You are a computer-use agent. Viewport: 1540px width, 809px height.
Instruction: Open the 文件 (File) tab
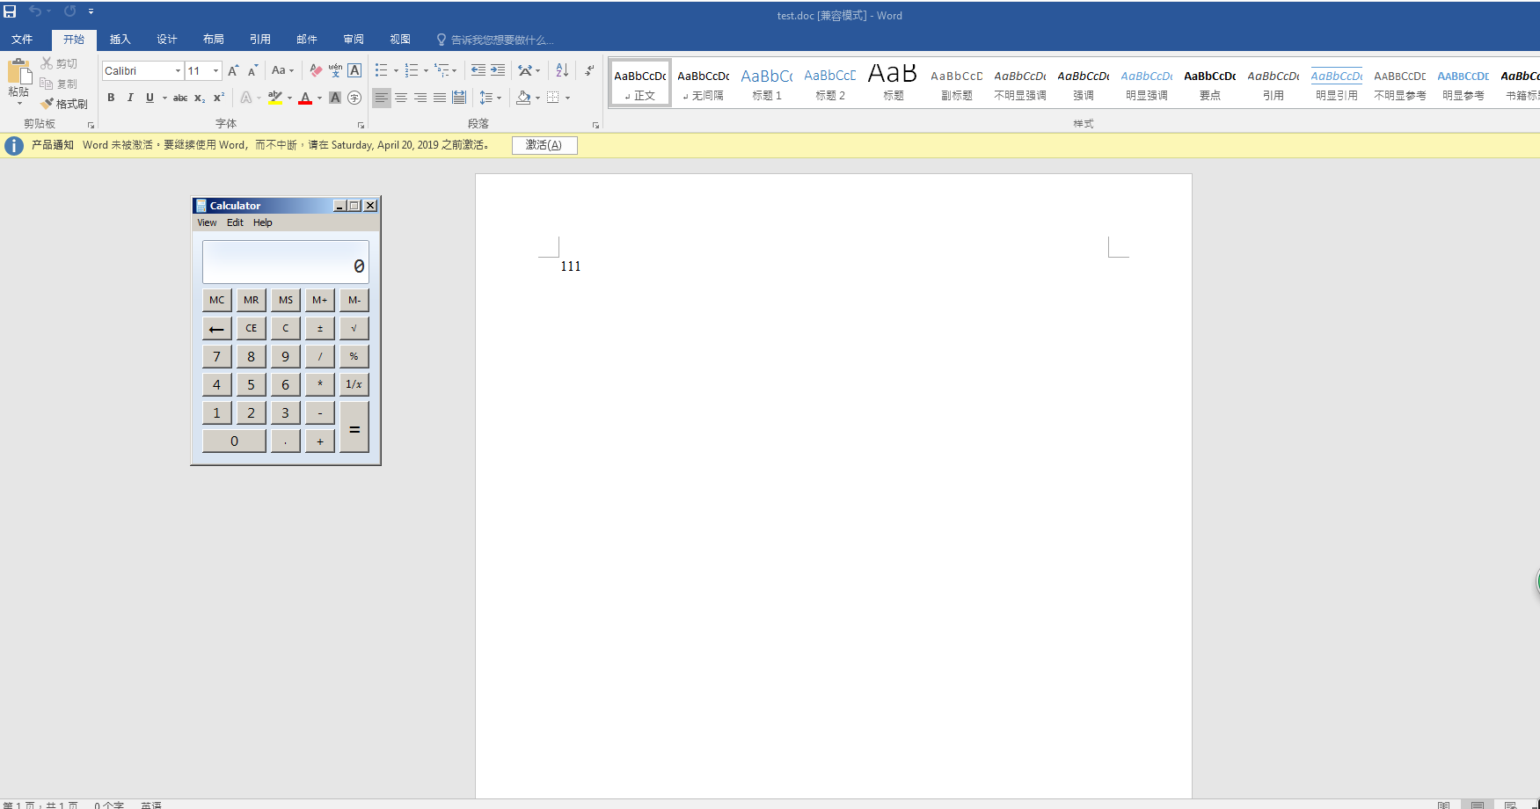tap(22, 40)
